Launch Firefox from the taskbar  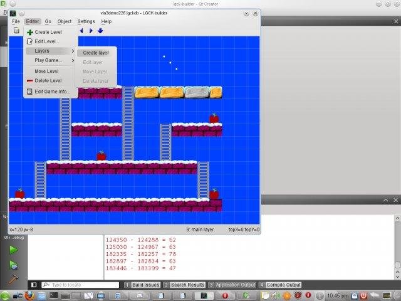pyautogui.click(x=29, y=296)
